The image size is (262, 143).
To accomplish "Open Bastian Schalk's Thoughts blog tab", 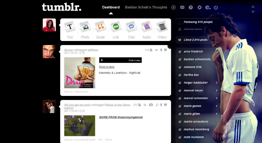I will (146, 7).
